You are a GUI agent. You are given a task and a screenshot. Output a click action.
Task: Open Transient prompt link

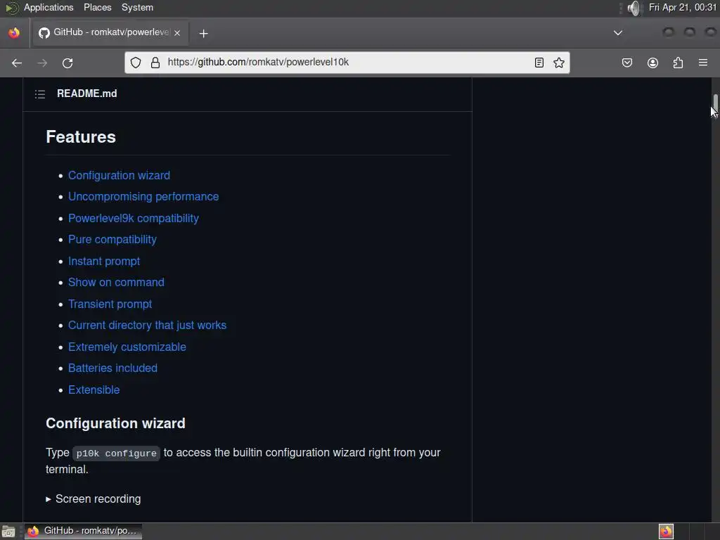110,304
